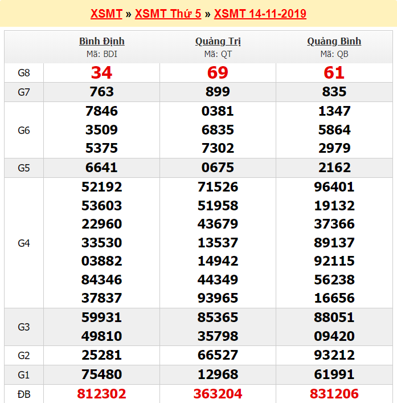397x403 pixels.
Task: Click the G4 number 56238
Action: coord(334,280)
